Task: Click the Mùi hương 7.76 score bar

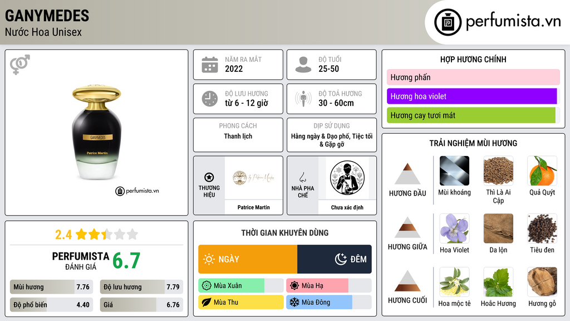Action: pyautogui.click(x=52, y=287)
